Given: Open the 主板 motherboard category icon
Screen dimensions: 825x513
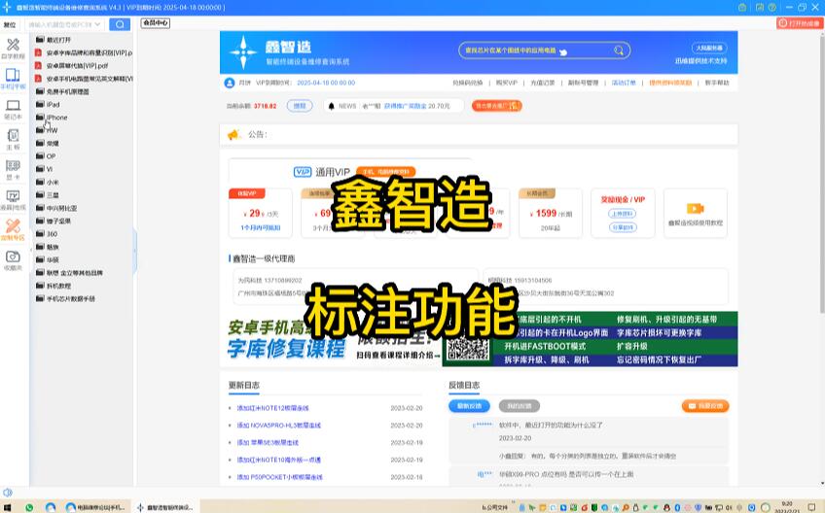Looking at the screenshot, I should coord(13,139).
